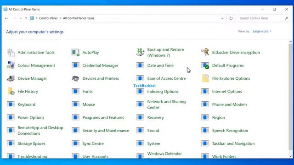Open Taskbar and Navigation link
This screenshot has height=165, width=294.
[233, 143]
